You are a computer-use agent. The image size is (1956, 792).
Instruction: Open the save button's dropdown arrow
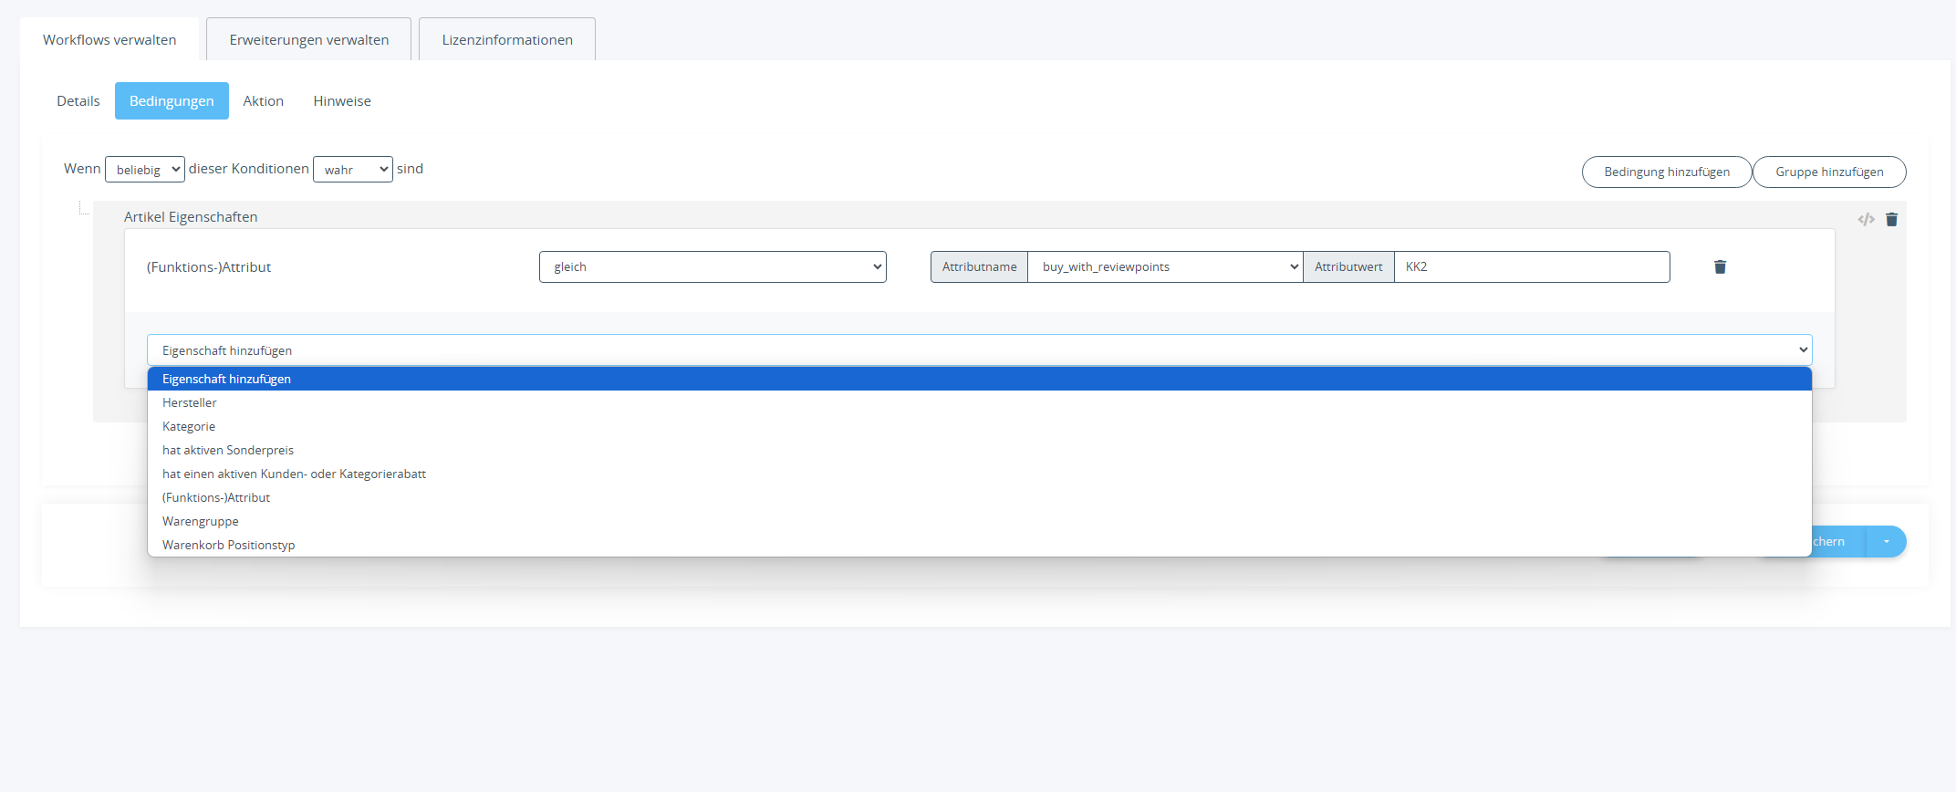[1886, 541]
